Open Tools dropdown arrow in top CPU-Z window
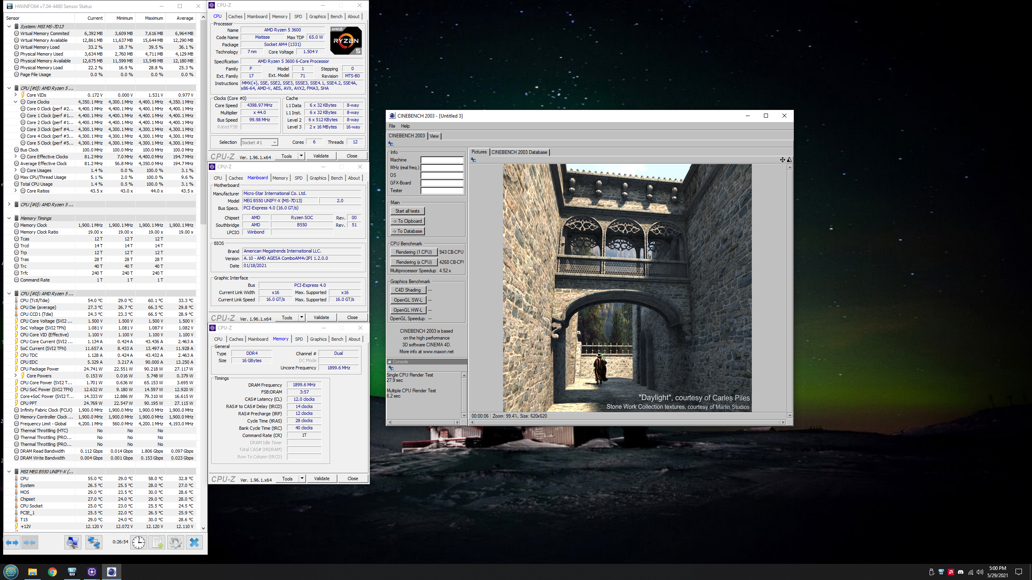Viewport: 1032px width, 580px height. (301, 156)
